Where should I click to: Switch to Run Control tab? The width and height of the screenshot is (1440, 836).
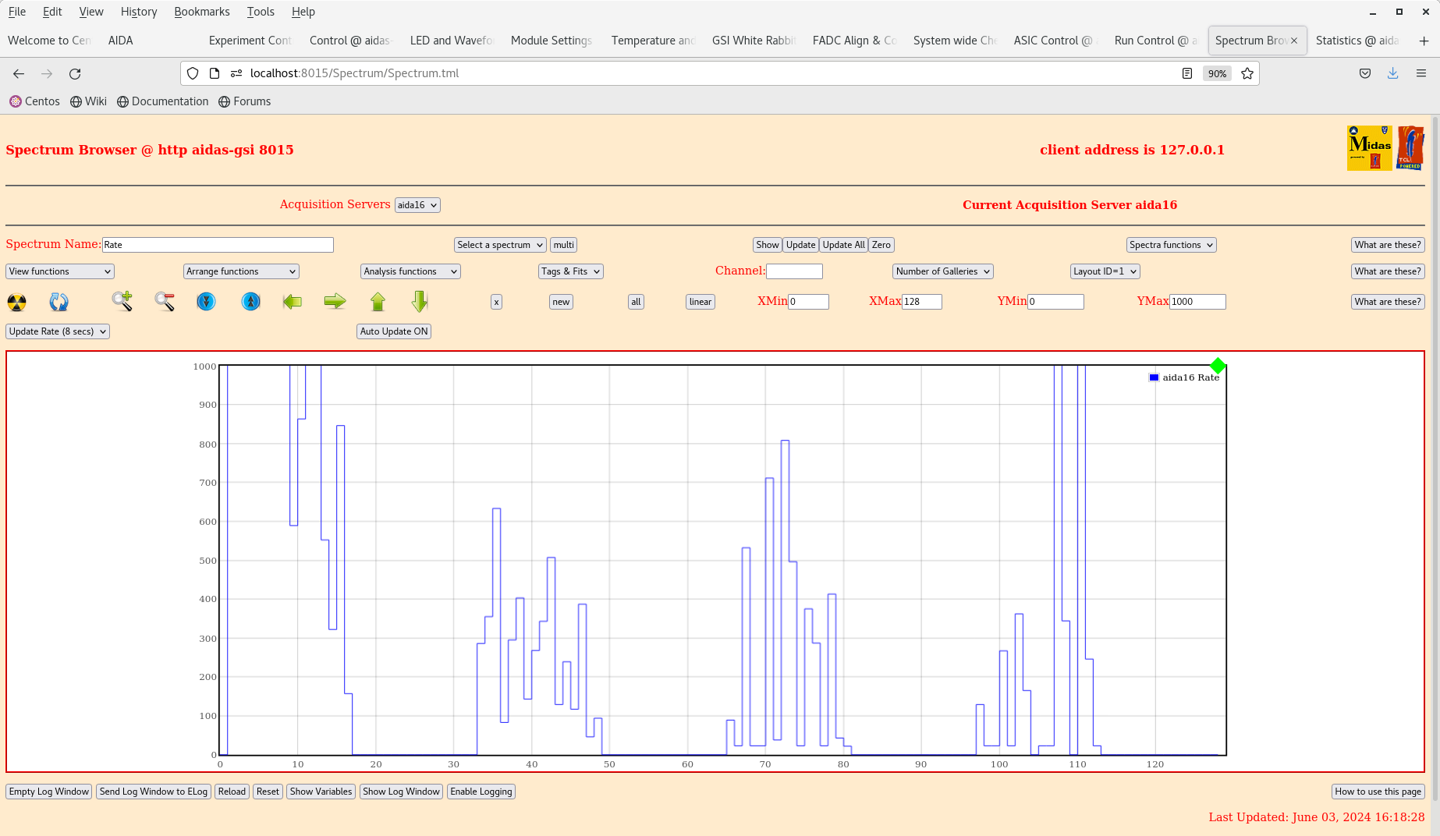[x=1155, y=41]
